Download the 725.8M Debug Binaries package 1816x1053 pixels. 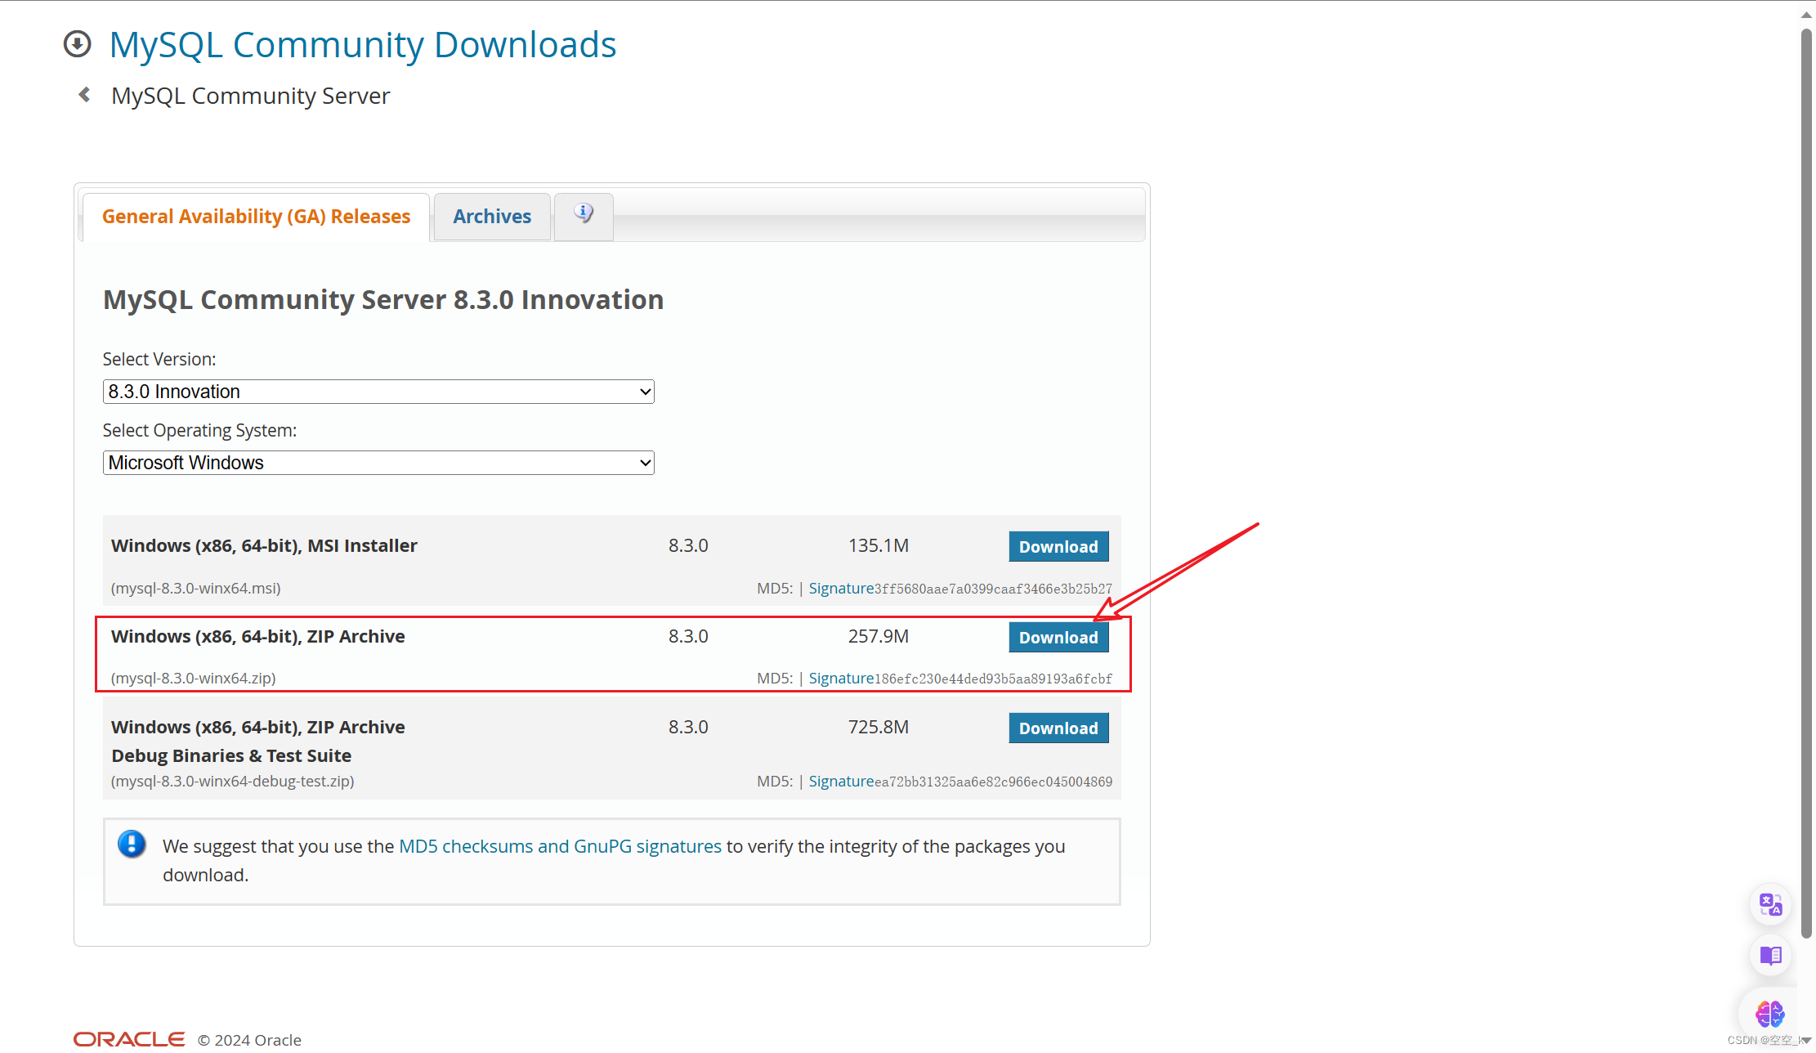tap(1058, 728)
